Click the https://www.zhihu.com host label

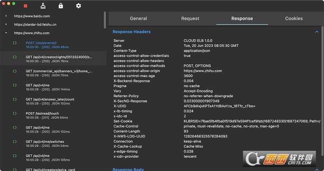point(32,33)
